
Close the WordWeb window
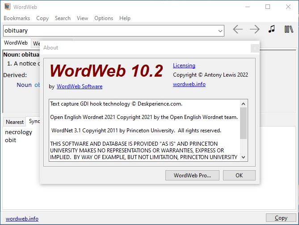[x=288, y=7]
